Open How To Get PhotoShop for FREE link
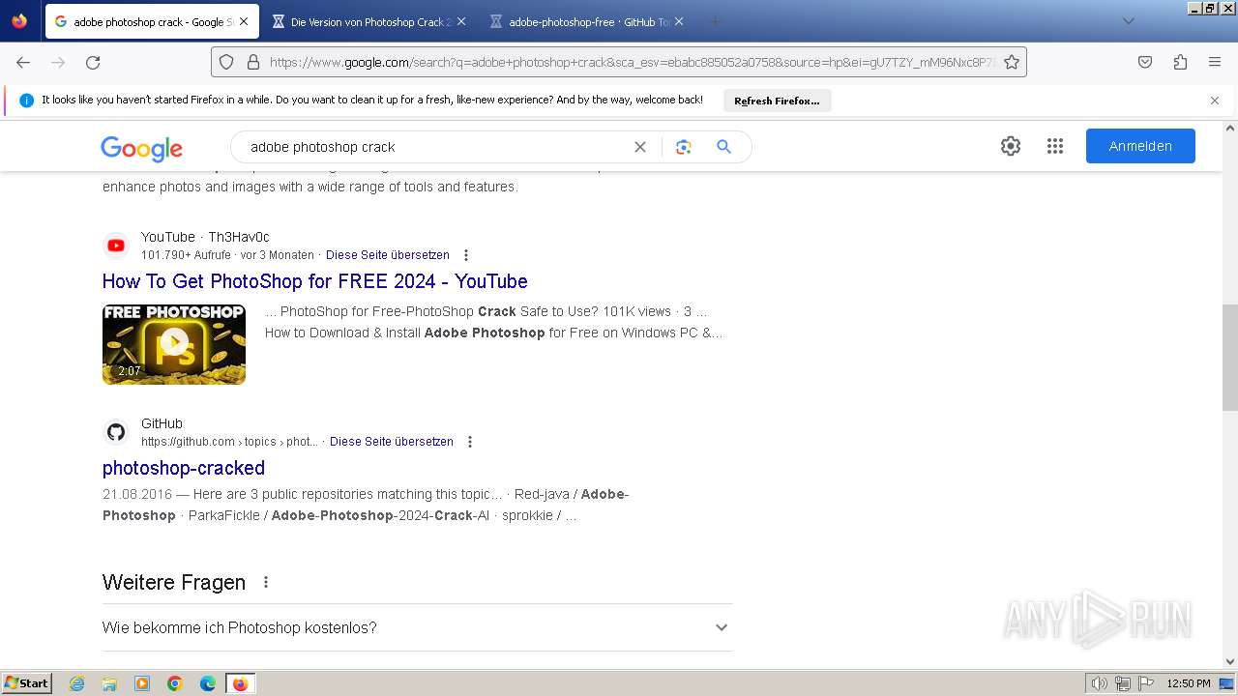The image size is (1238, 696). point(315,281)
